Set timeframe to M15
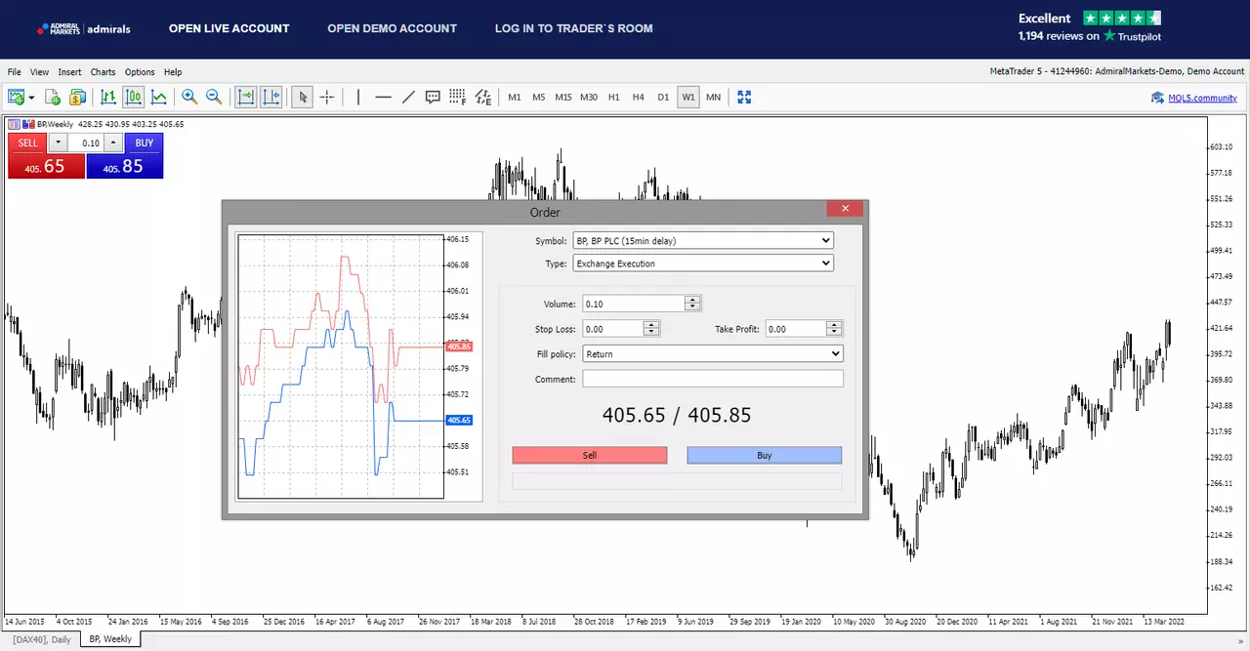 click(x=563, y=98)
